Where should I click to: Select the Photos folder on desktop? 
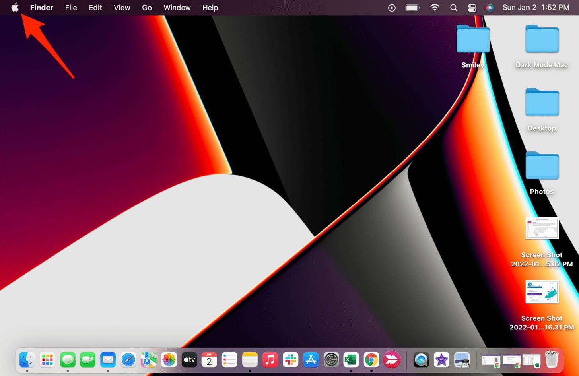coord(542,166)
